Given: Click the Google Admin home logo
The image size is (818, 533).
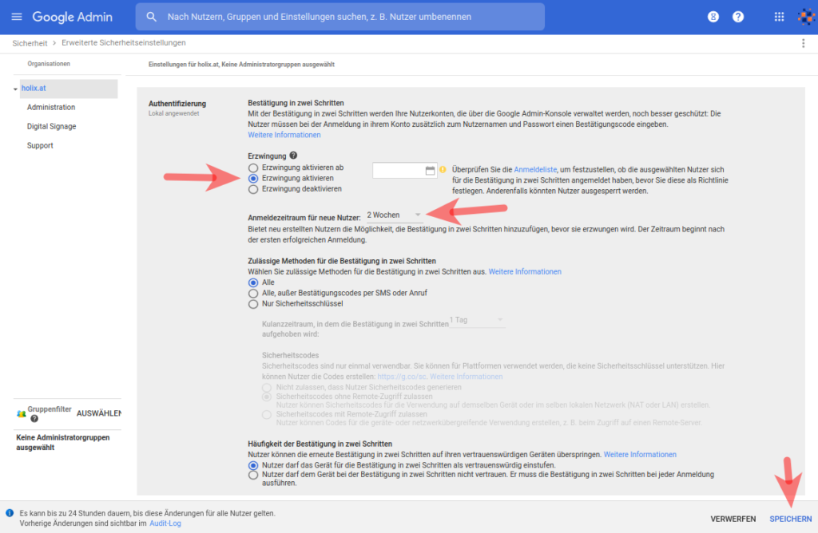Looking at the screenshot, I should 73,16.
